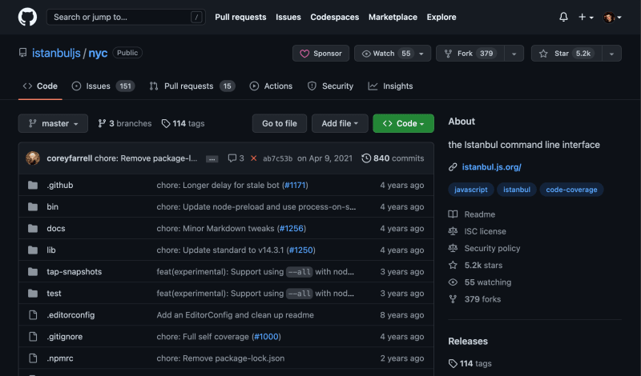
Task: Switch to the repo Pull requests tab
Action: 192,86
